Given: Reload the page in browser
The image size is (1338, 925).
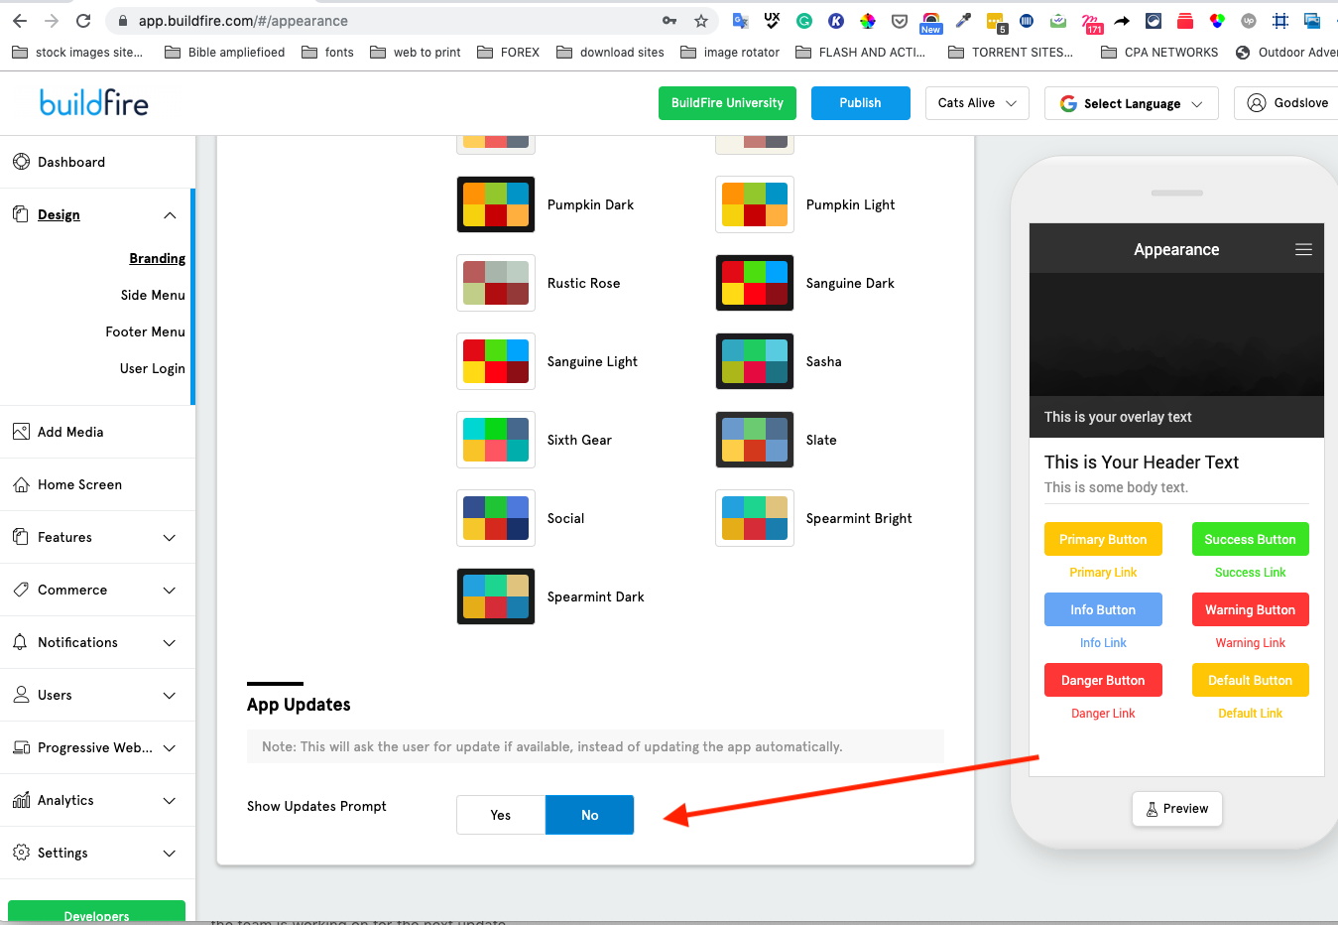Looking at the screenshot, I should coord(83,21).
